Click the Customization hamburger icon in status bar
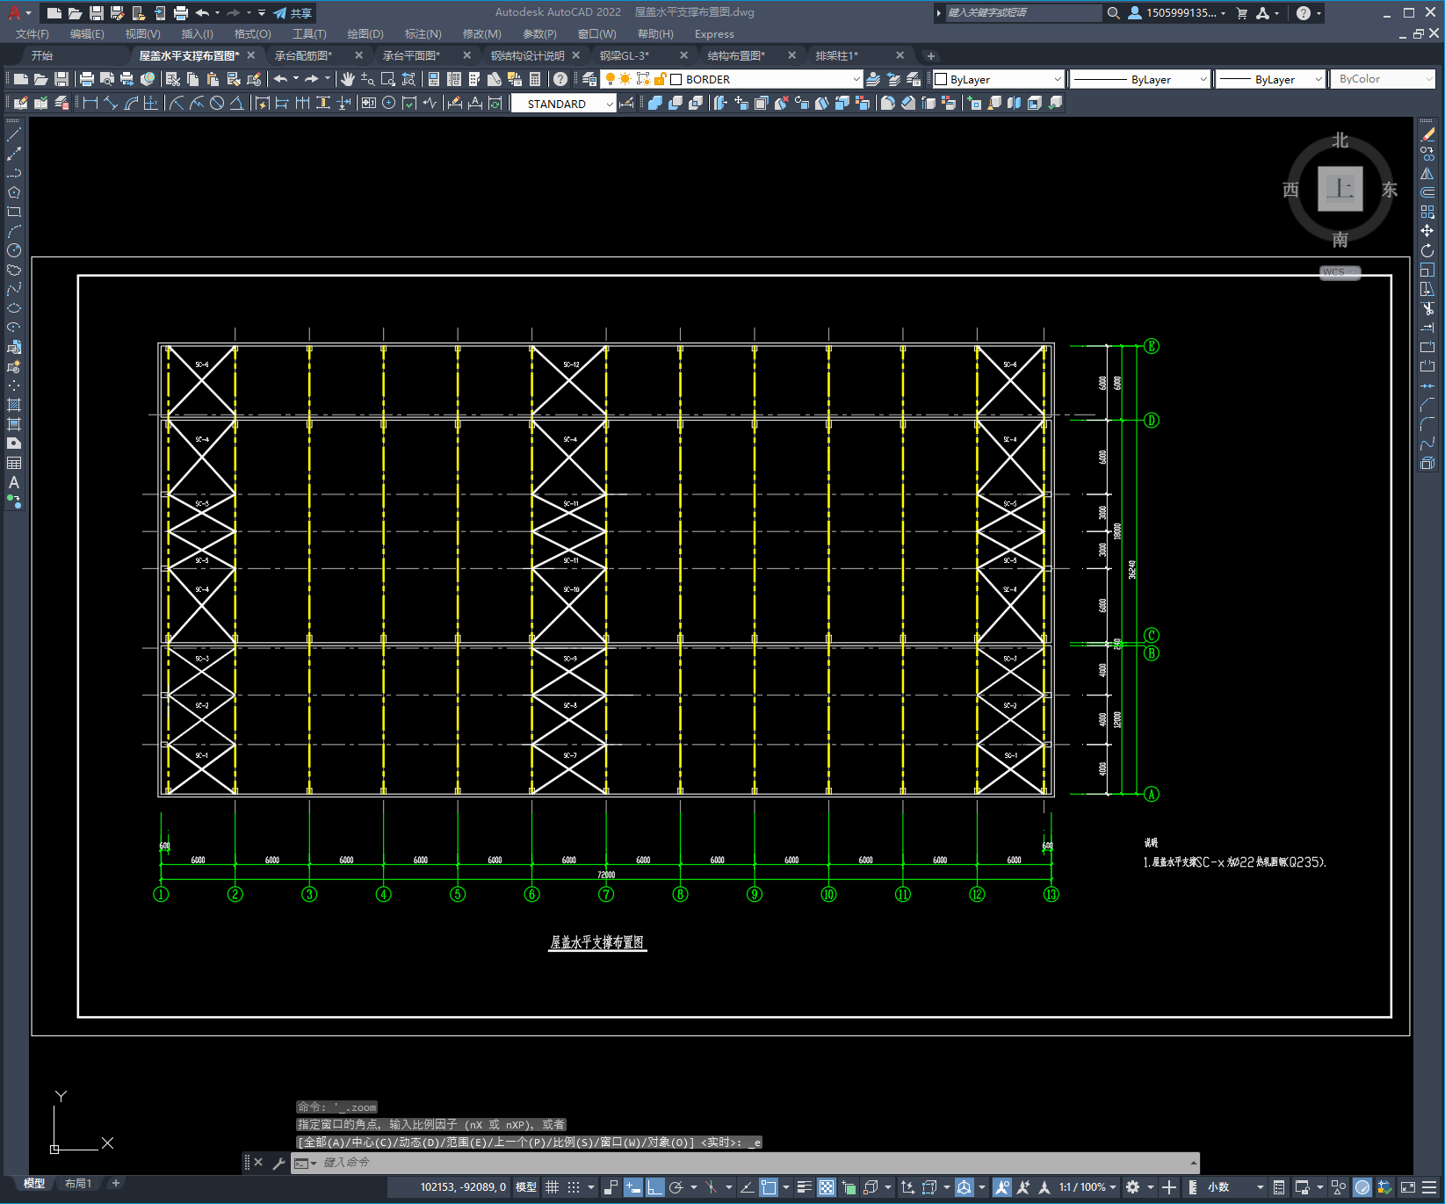This screenshot has height=1204, width=1445. tap(1430, 1187)
